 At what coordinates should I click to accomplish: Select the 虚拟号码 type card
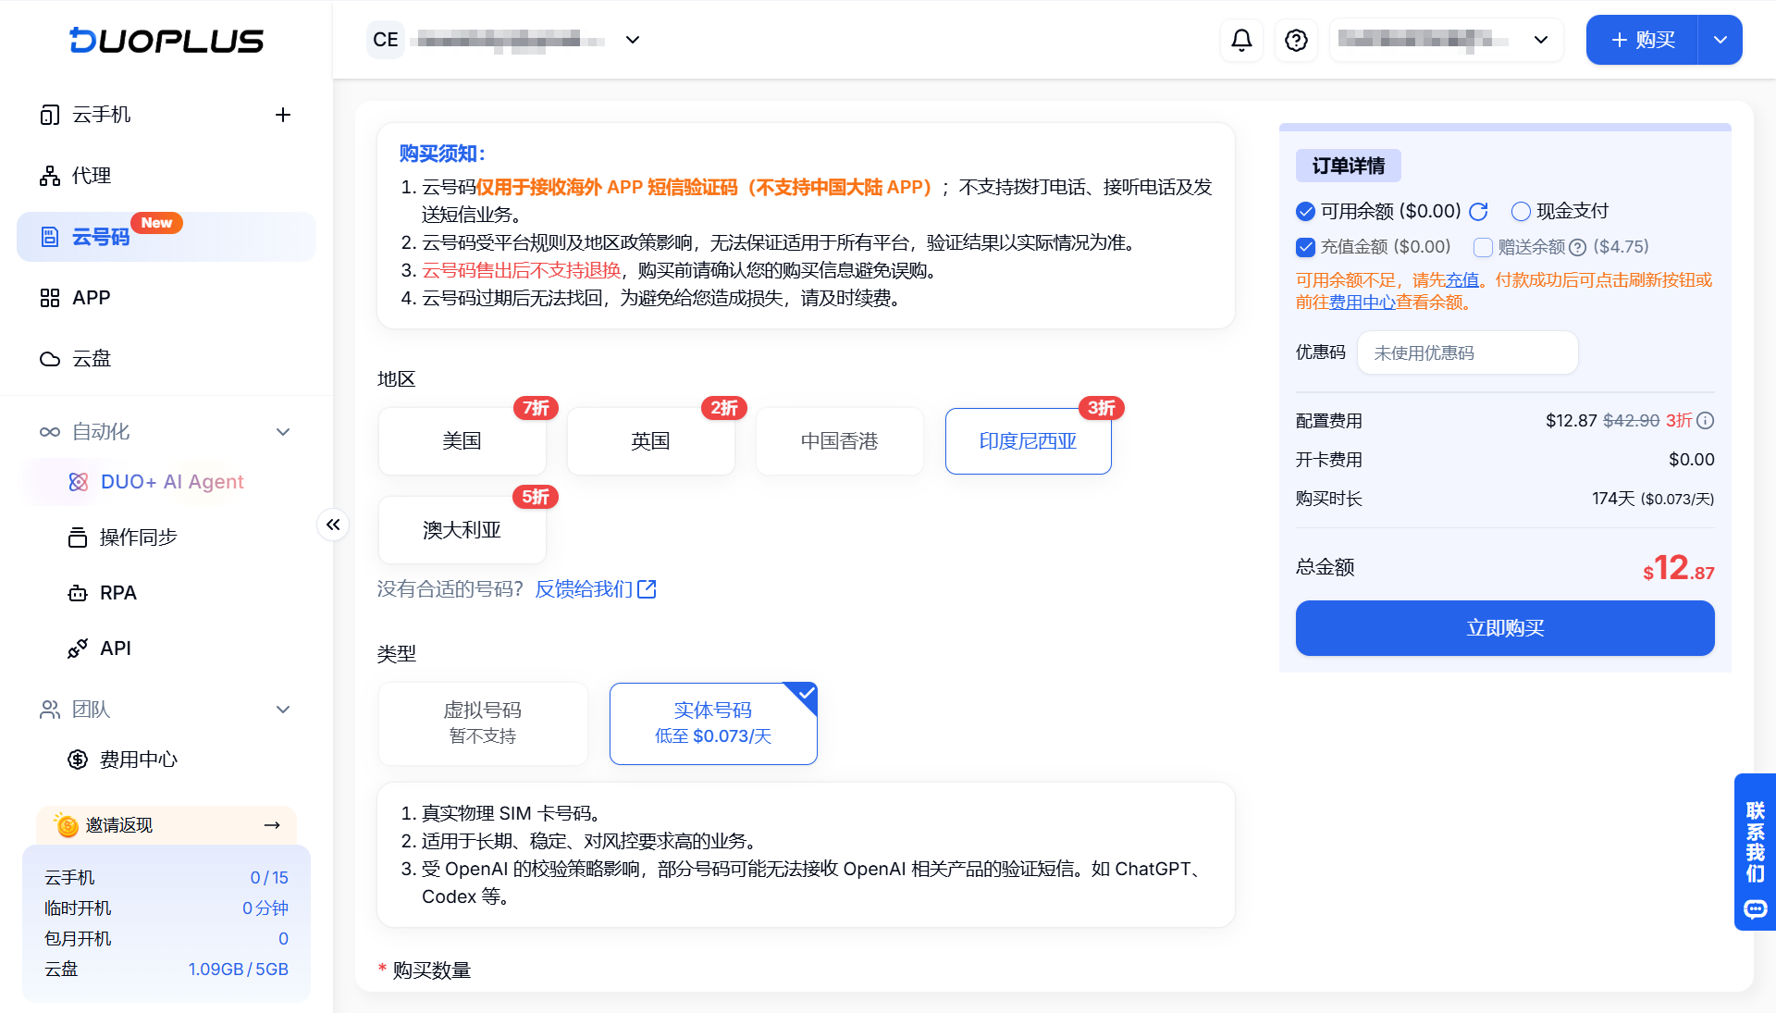(483, 723)
